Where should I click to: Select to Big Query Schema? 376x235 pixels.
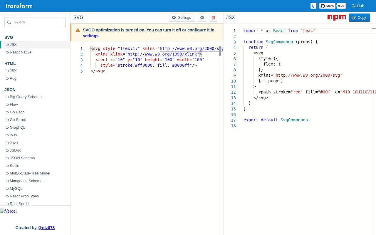35,97
